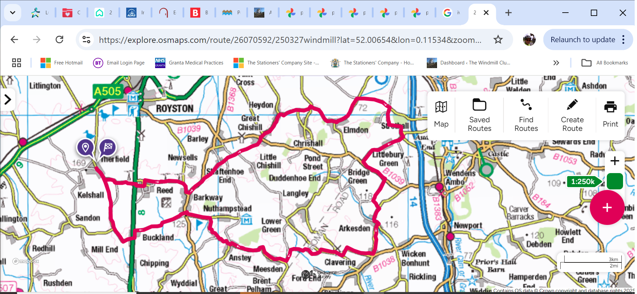Click the checkered finish flag marker
The height and width of the screenshot is (294, 637).
pyautogui.click(x=108, y=147)
